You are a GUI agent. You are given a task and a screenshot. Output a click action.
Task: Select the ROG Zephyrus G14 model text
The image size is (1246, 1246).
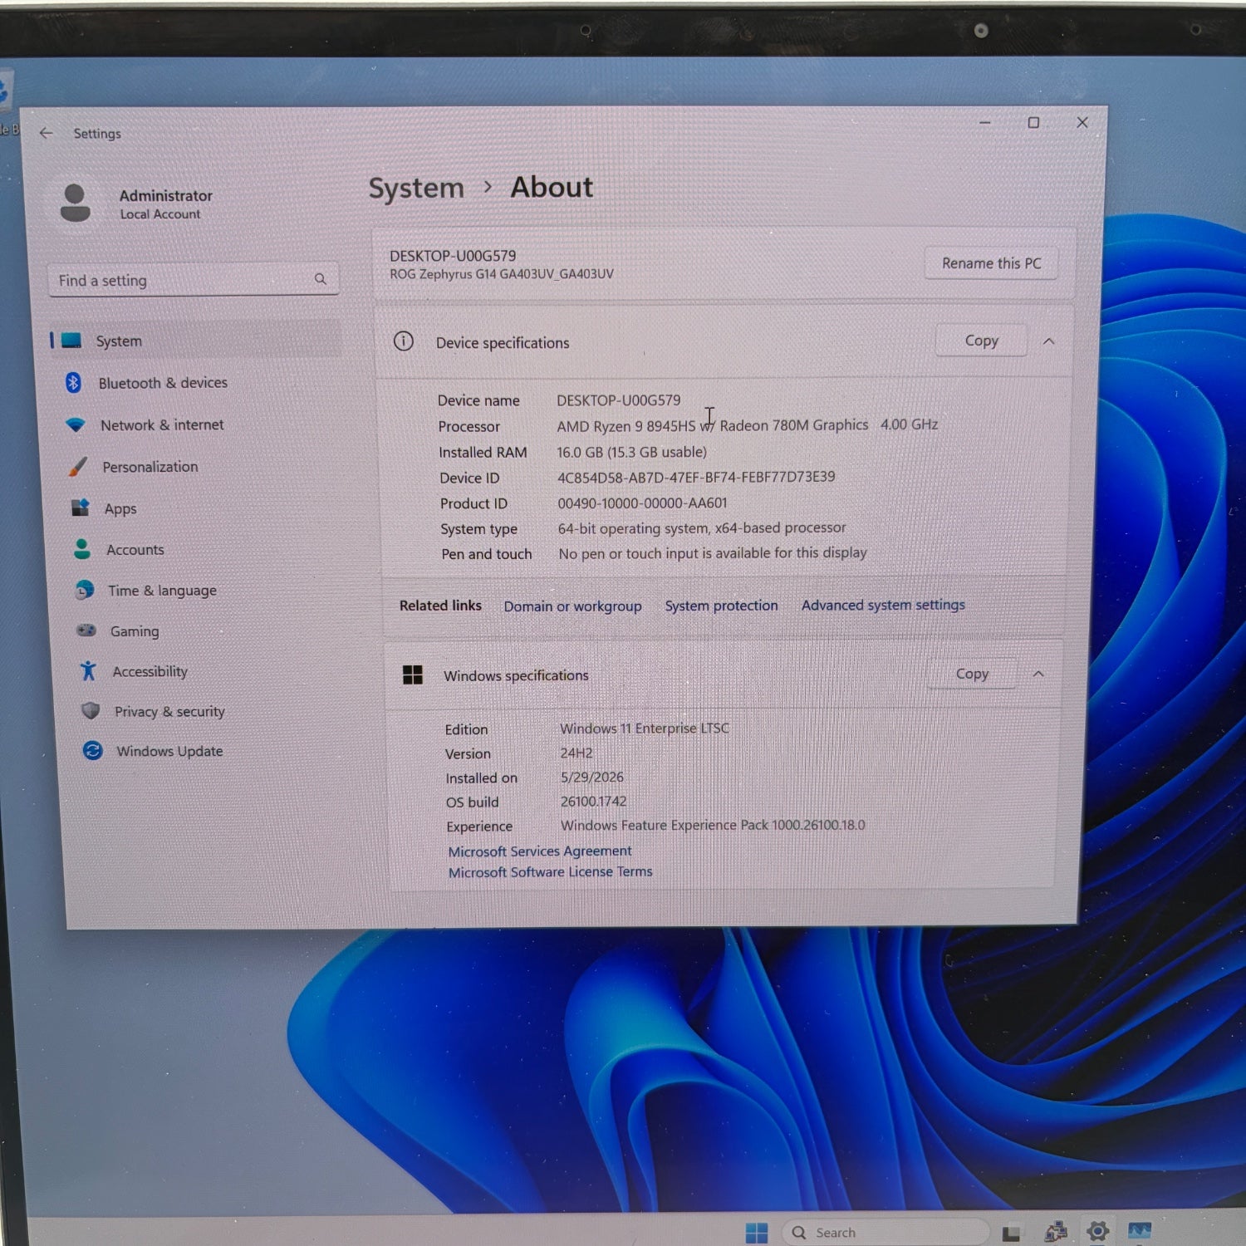click(x=502, y=274)
